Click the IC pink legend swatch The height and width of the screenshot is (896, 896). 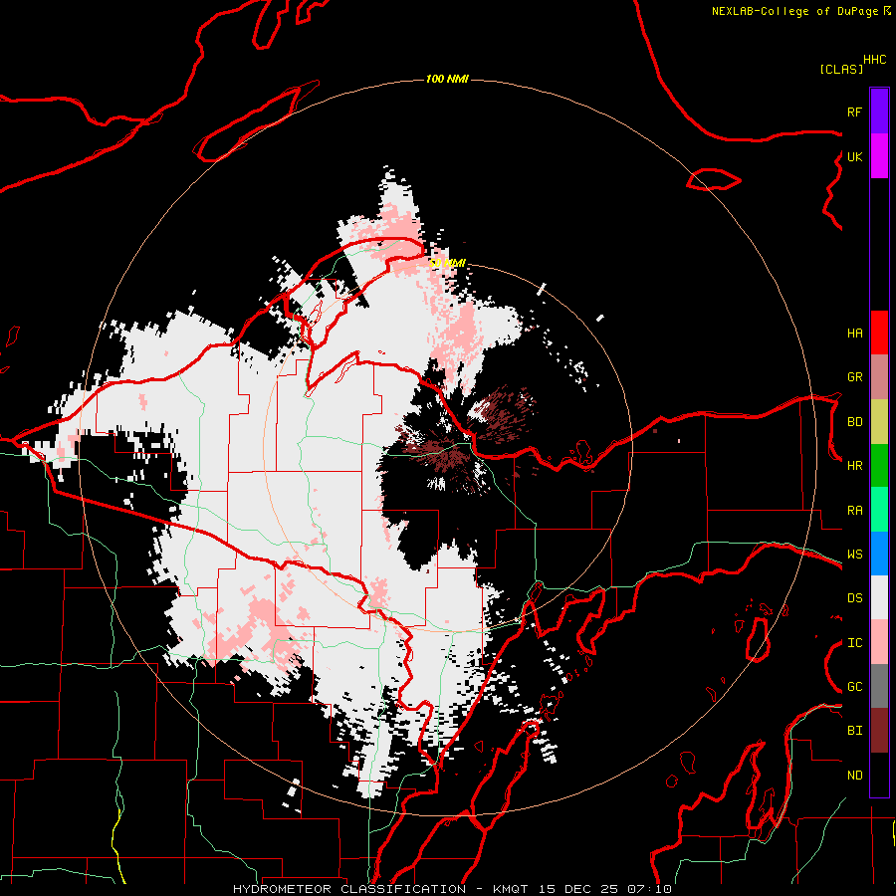(x=879, y=642)
